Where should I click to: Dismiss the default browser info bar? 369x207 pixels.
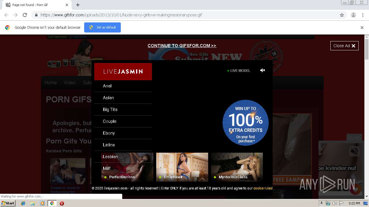[362, 28]
